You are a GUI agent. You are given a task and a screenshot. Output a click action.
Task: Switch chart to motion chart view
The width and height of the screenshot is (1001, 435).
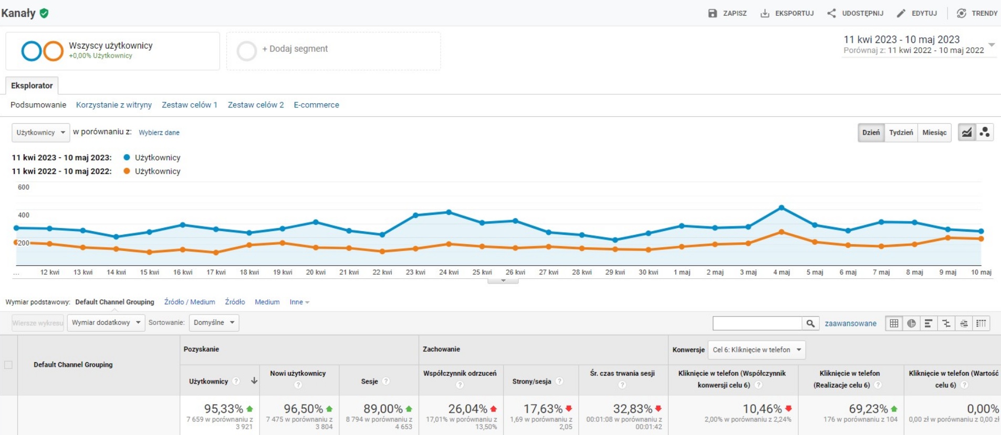coord(985,133)
